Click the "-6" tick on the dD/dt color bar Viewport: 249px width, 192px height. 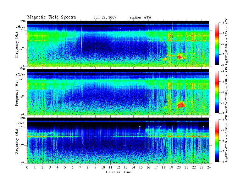click(223, 92)
